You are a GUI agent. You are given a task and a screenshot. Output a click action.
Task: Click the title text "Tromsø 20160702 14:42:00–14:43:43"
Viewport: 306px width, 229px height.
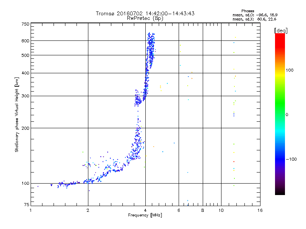pos(145,13)
